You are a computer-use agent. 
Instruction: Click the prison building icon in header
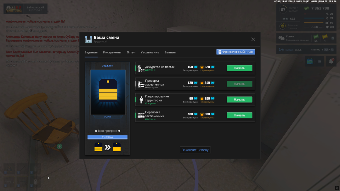pyautogui.click(x=88, y=39)
